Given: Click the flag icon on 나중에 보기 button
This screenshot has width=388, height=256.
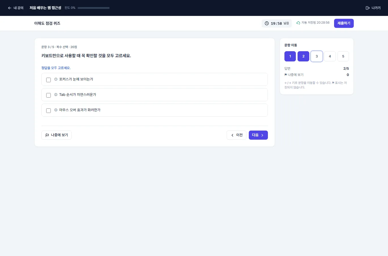Looking at the screenshot, I should pos(47,135).
